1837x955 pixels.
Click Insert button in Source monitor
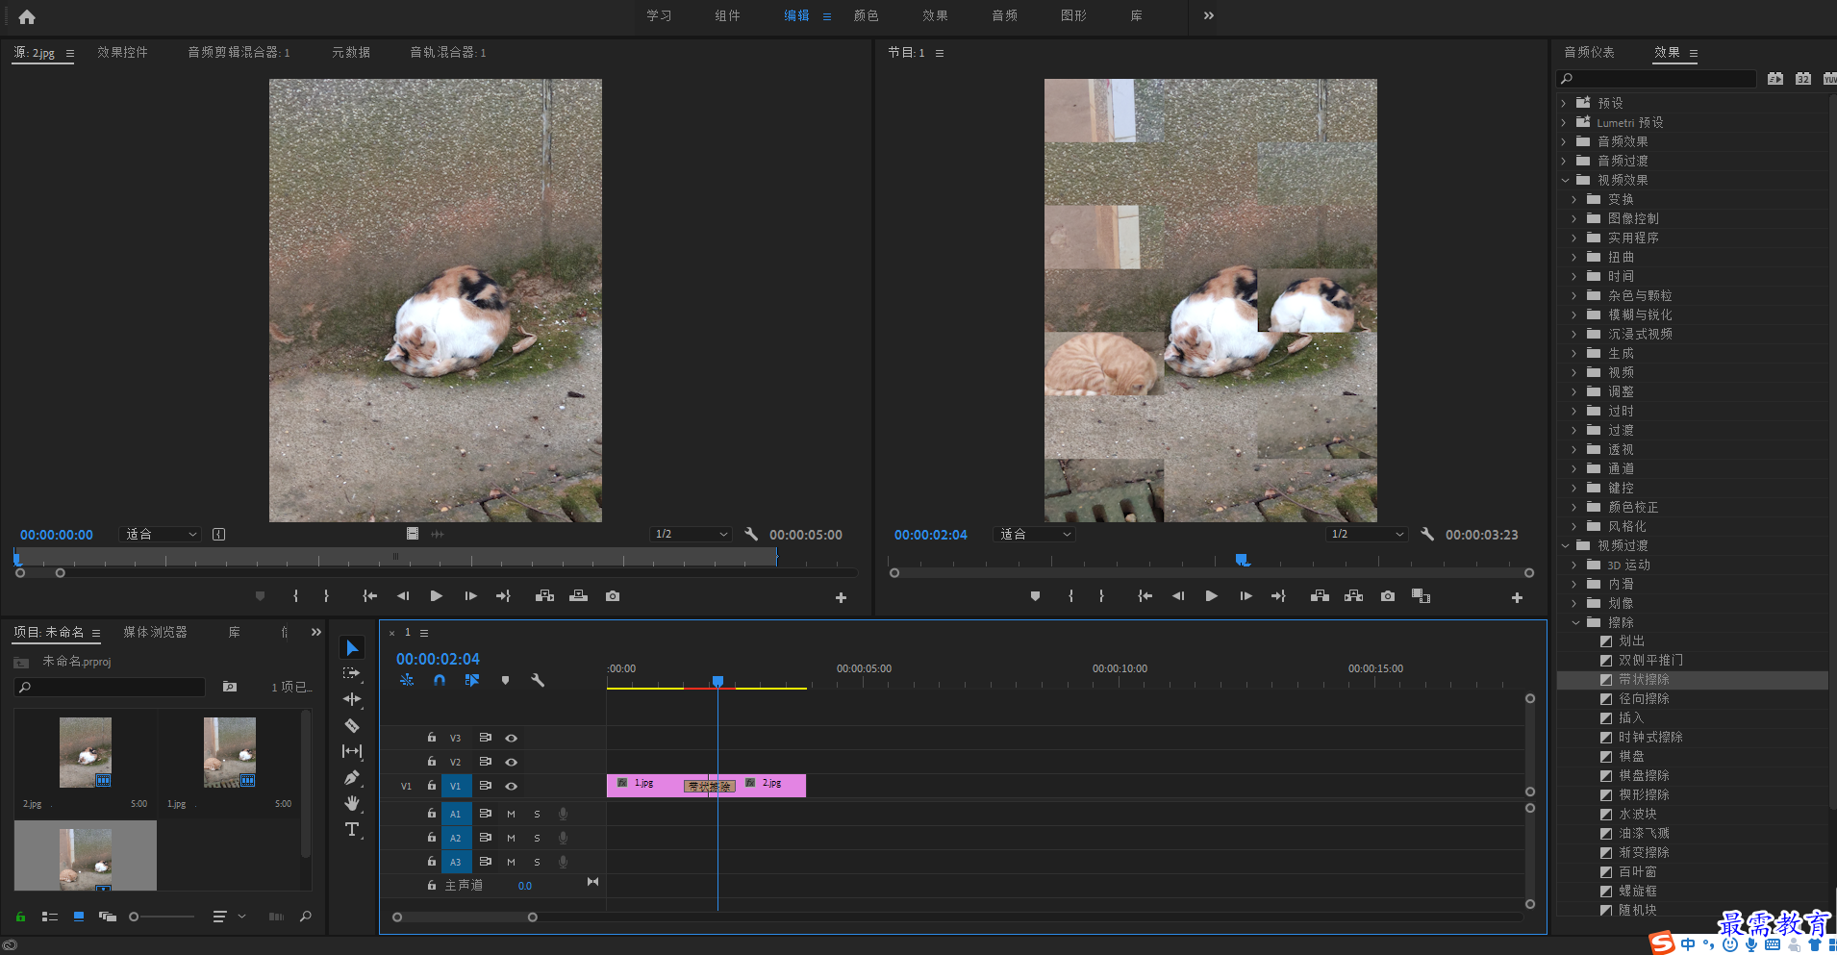point(544,596)
